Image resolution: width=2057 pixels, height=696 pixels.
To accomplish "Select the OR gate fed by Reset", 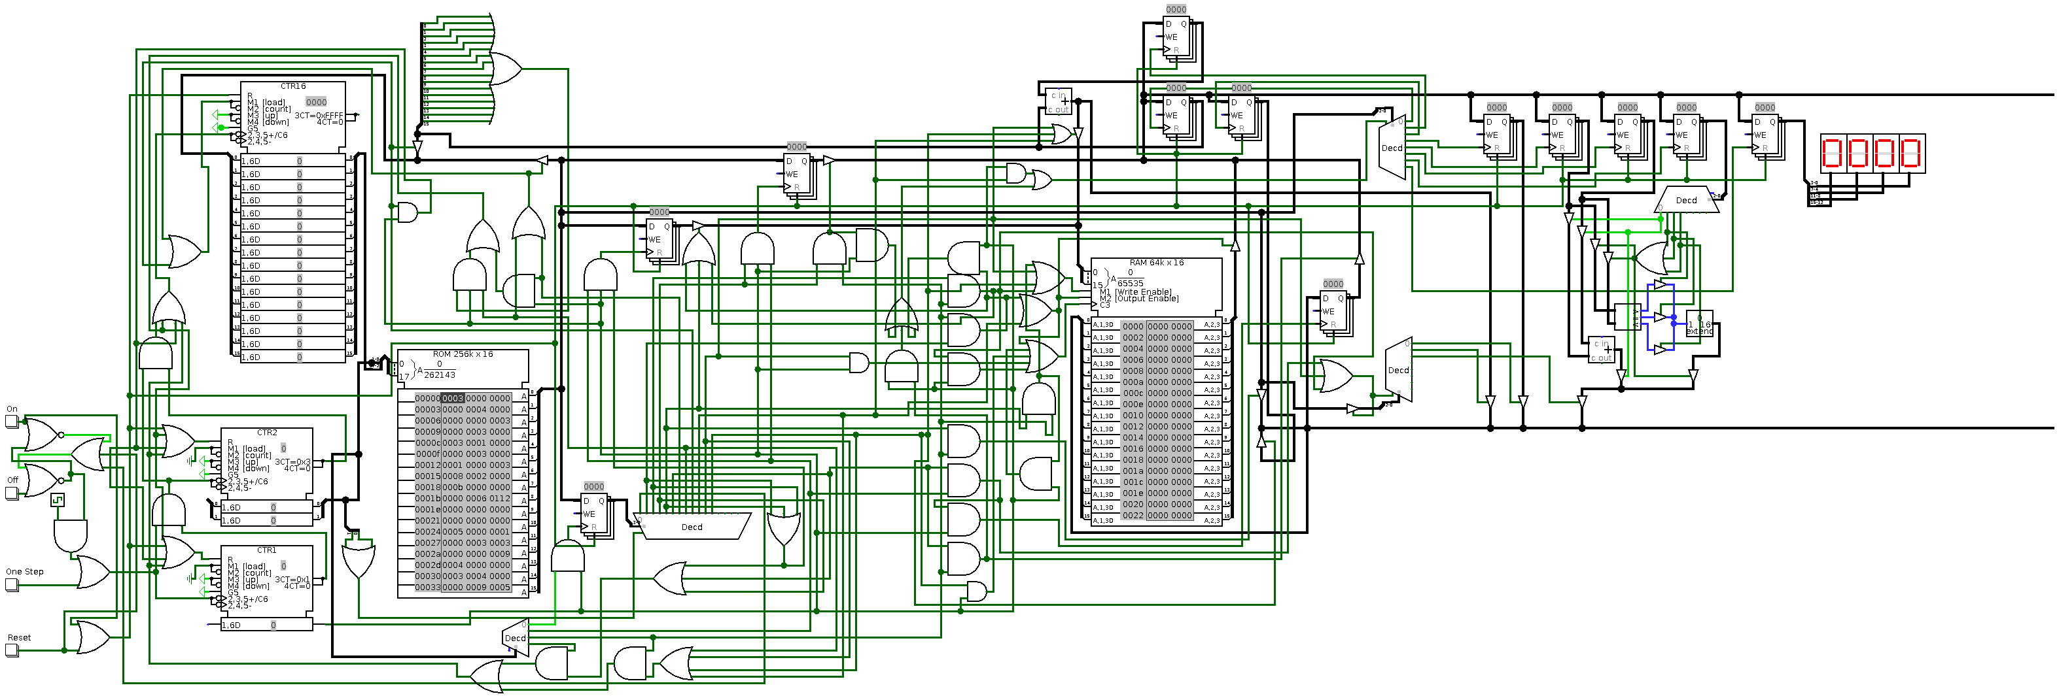I will 94,638.
